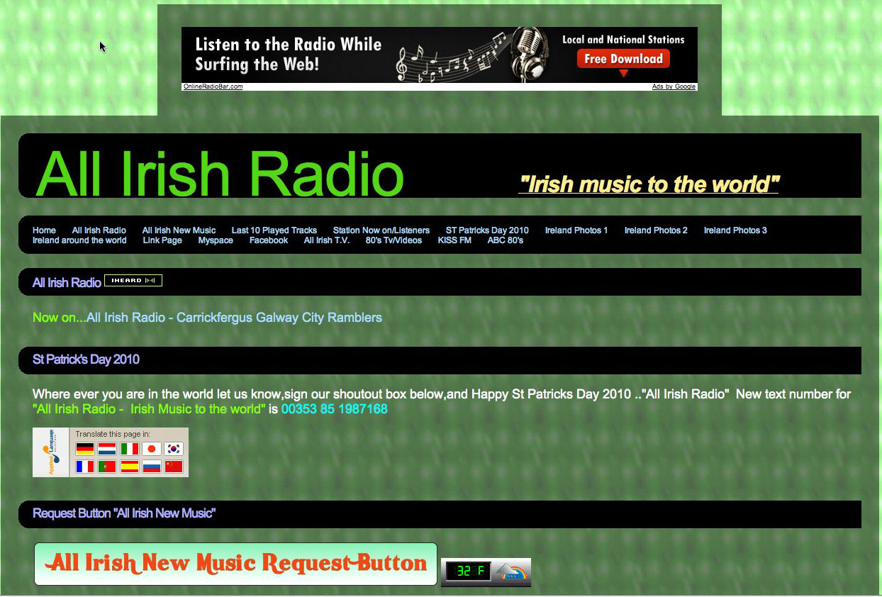Open All Irish Radio menu item
The image size is (882, 597).
(99, 230)
